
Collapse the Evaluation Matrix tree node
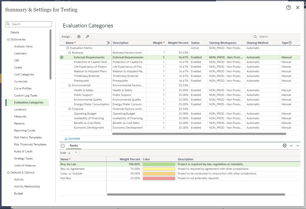click(x=68, y=48)
